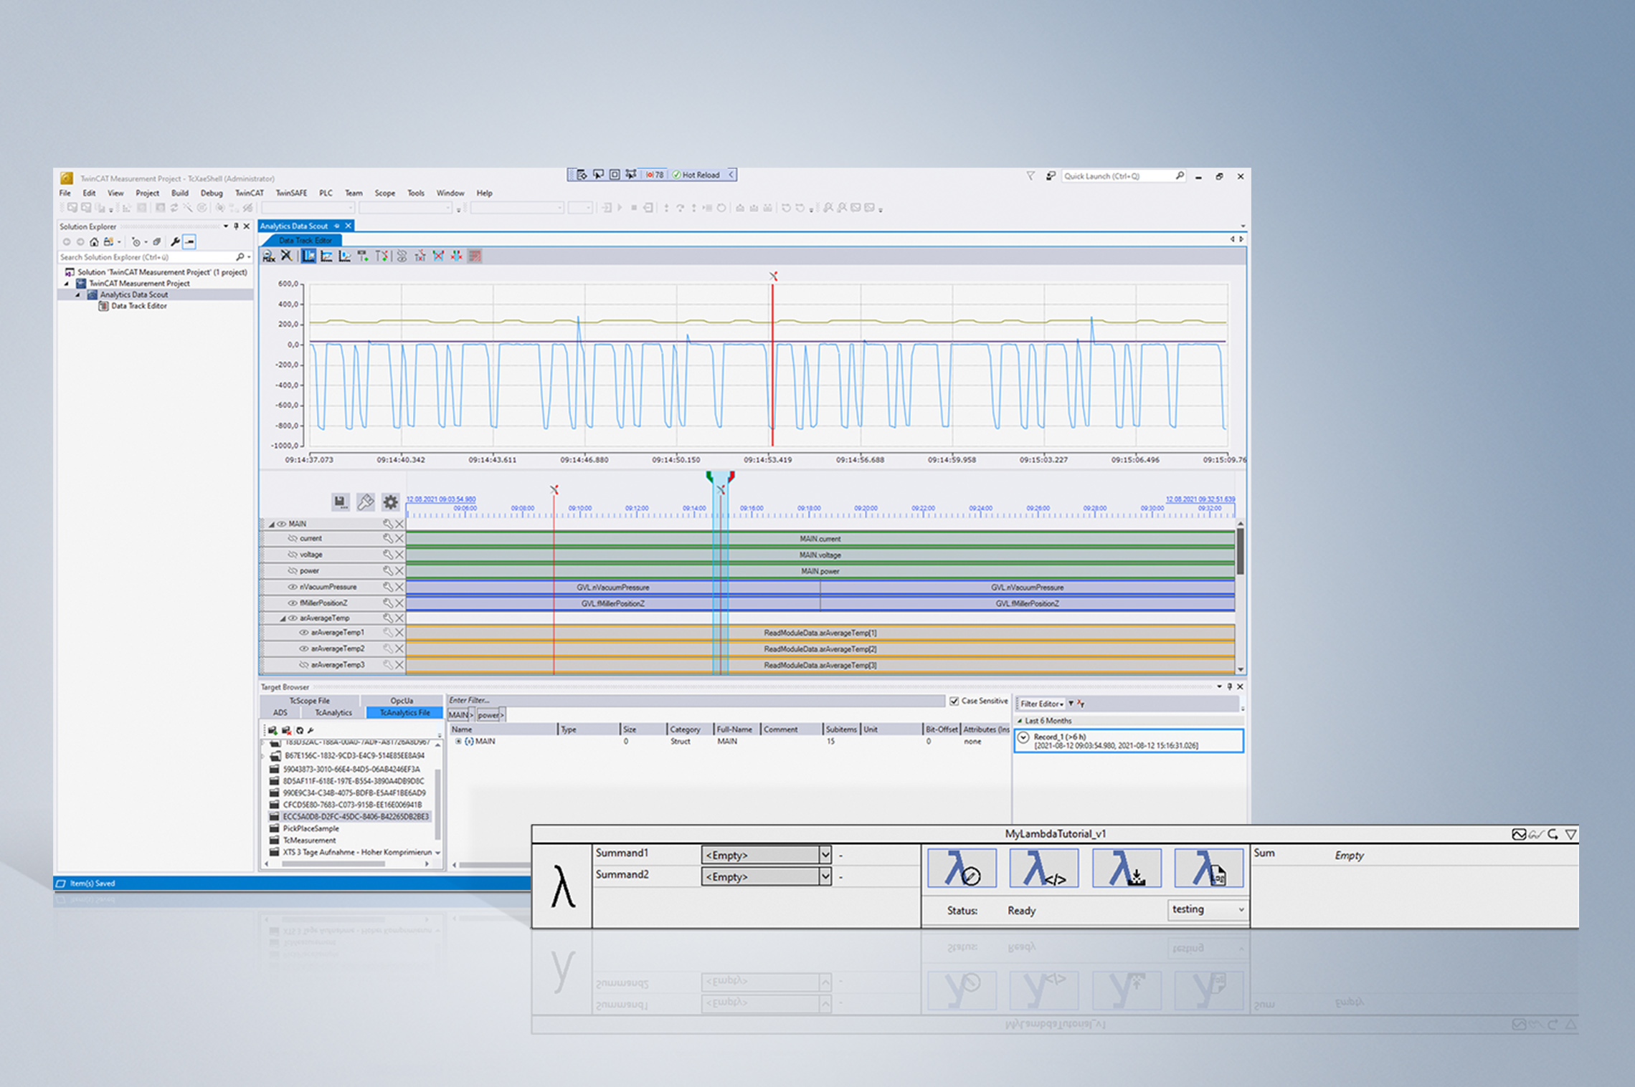Viewport: 1635px width, 1087px height.
Task: Open track settings with gear icon
Action: [390, 502]
